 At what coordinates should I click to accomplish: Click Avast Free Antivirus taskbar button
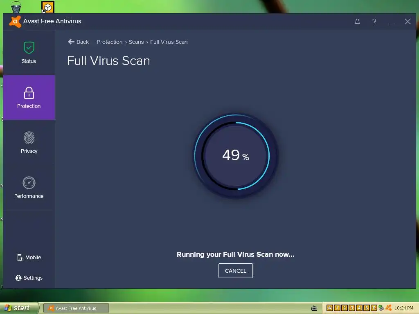point(76,308)
